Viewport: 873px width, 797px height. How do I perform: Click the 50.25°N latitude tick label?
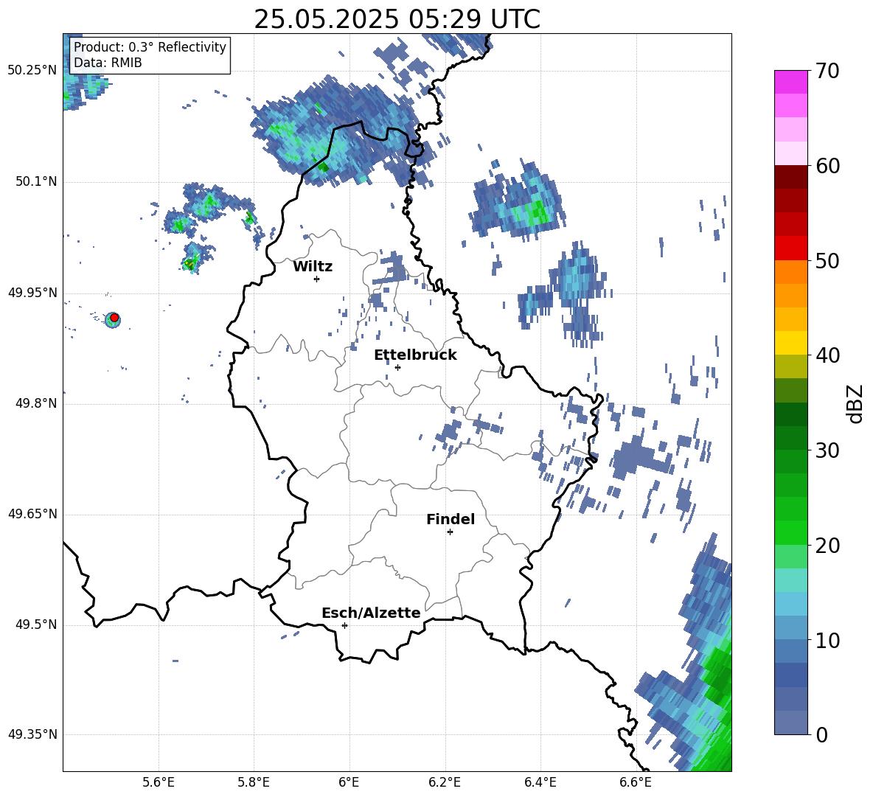click(x=32, y=71)
